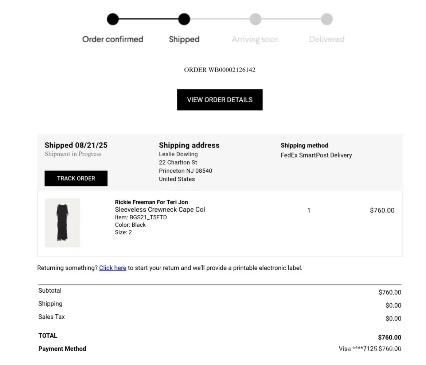This screenshot has height=365, width=426.
Task: Click the bold TOTAL amount $760.00
Action: (x=390, y=337)
